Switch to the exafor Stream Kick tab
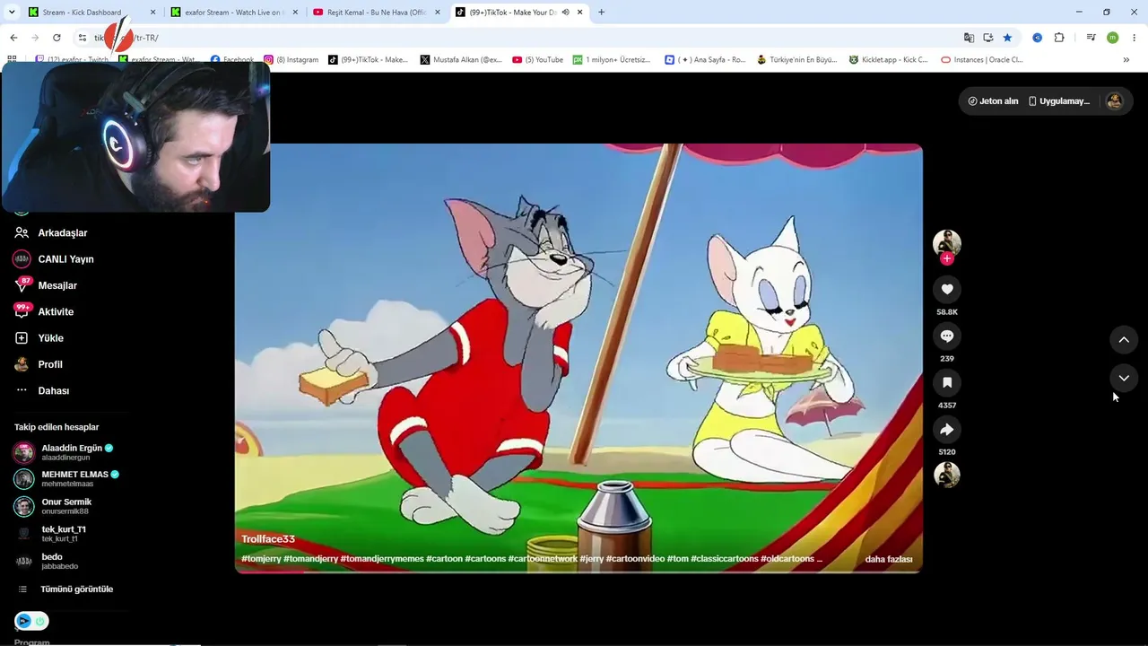1148x646 pixels. 233,13
